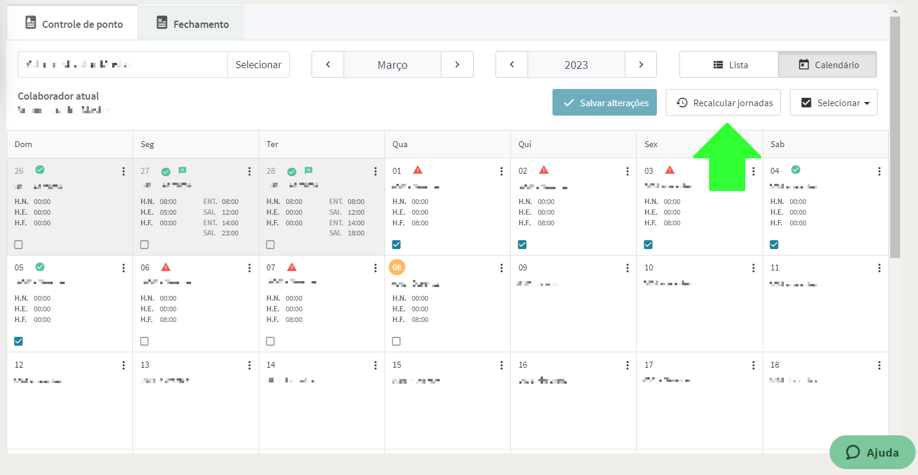
Task: Open three-dot menu for day 01
Action: [x=501, y=171]
